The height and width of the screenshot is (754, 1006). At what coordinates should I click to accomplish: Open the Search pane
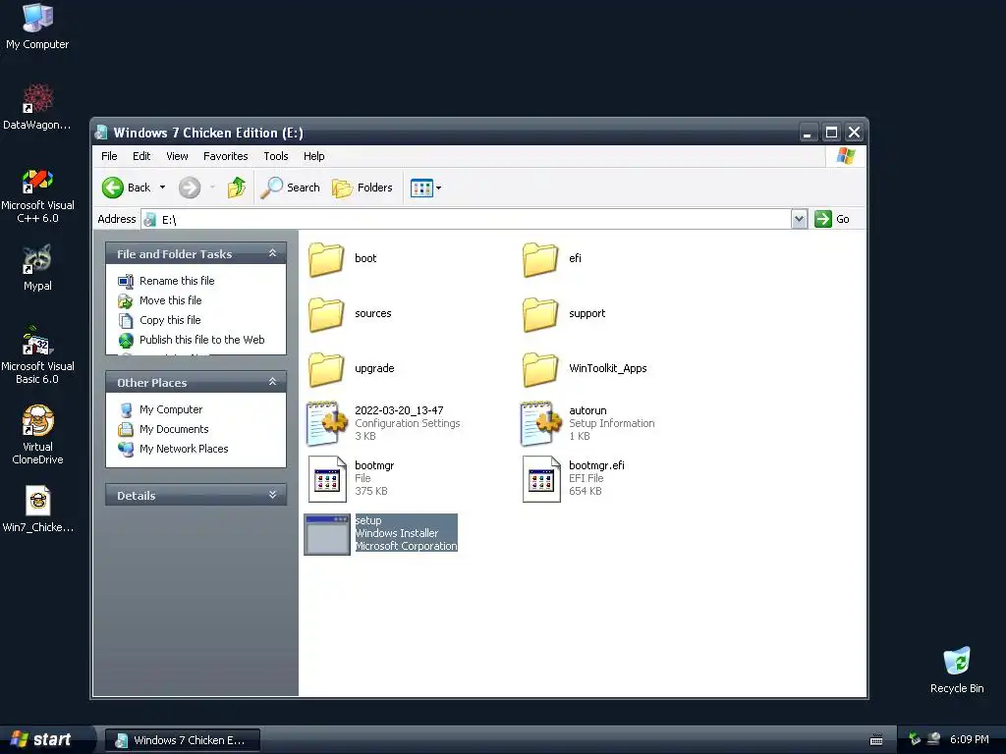pos(291,188)
